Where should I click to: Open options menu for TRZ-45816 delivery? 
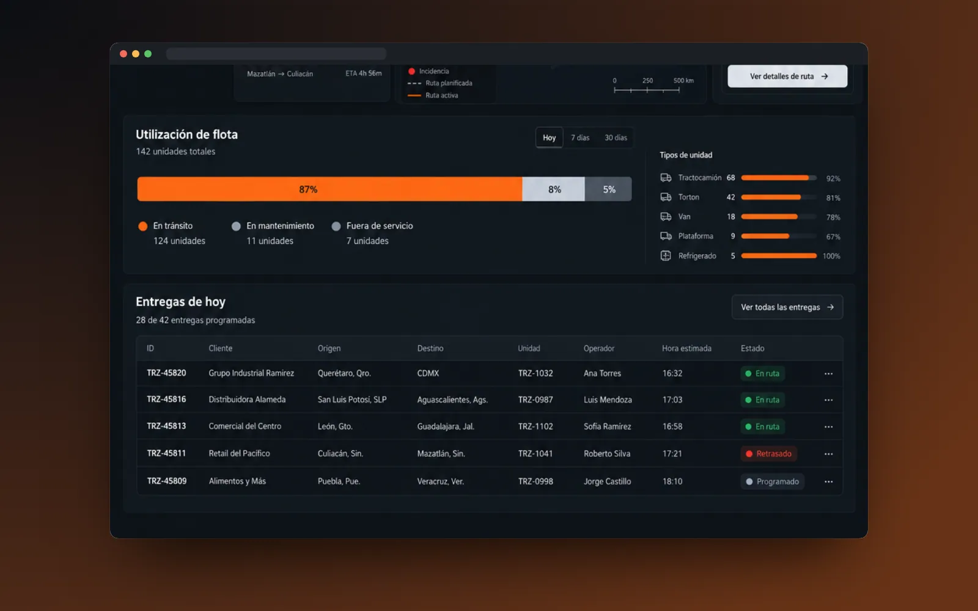pyautogui.click(x=828, y=400)
